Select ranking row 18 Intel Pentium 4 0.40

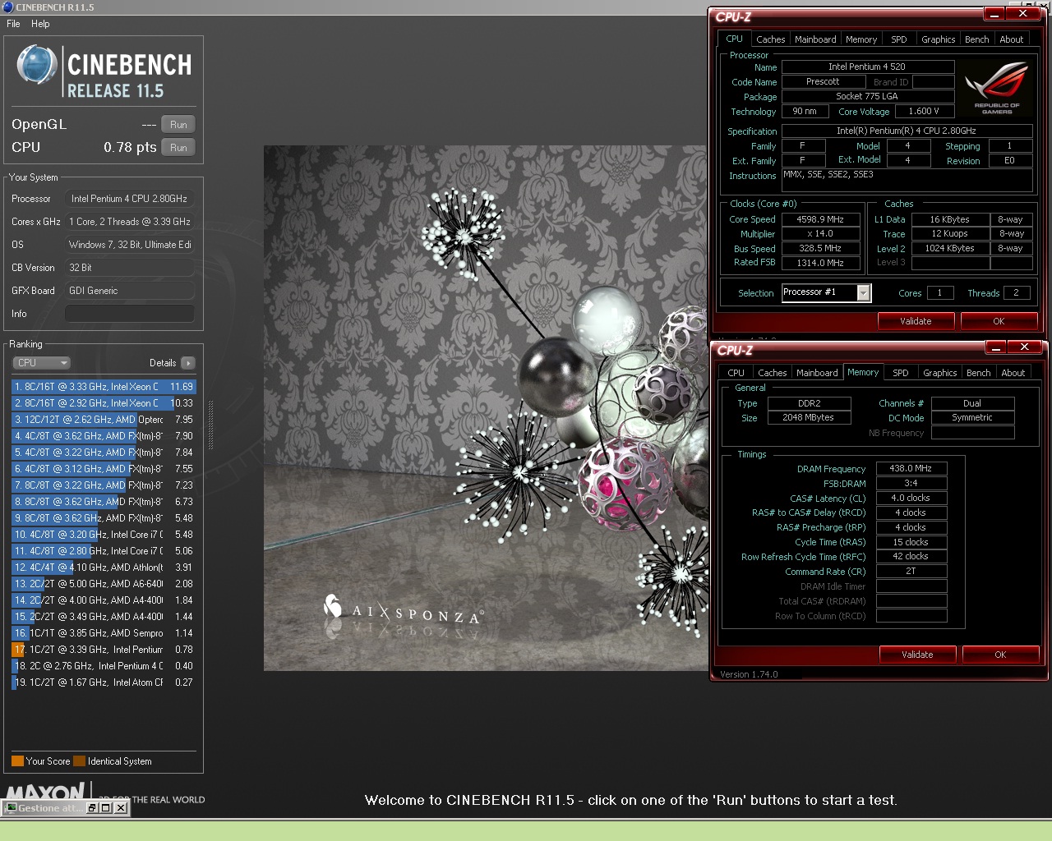click(x=104, y=666)
